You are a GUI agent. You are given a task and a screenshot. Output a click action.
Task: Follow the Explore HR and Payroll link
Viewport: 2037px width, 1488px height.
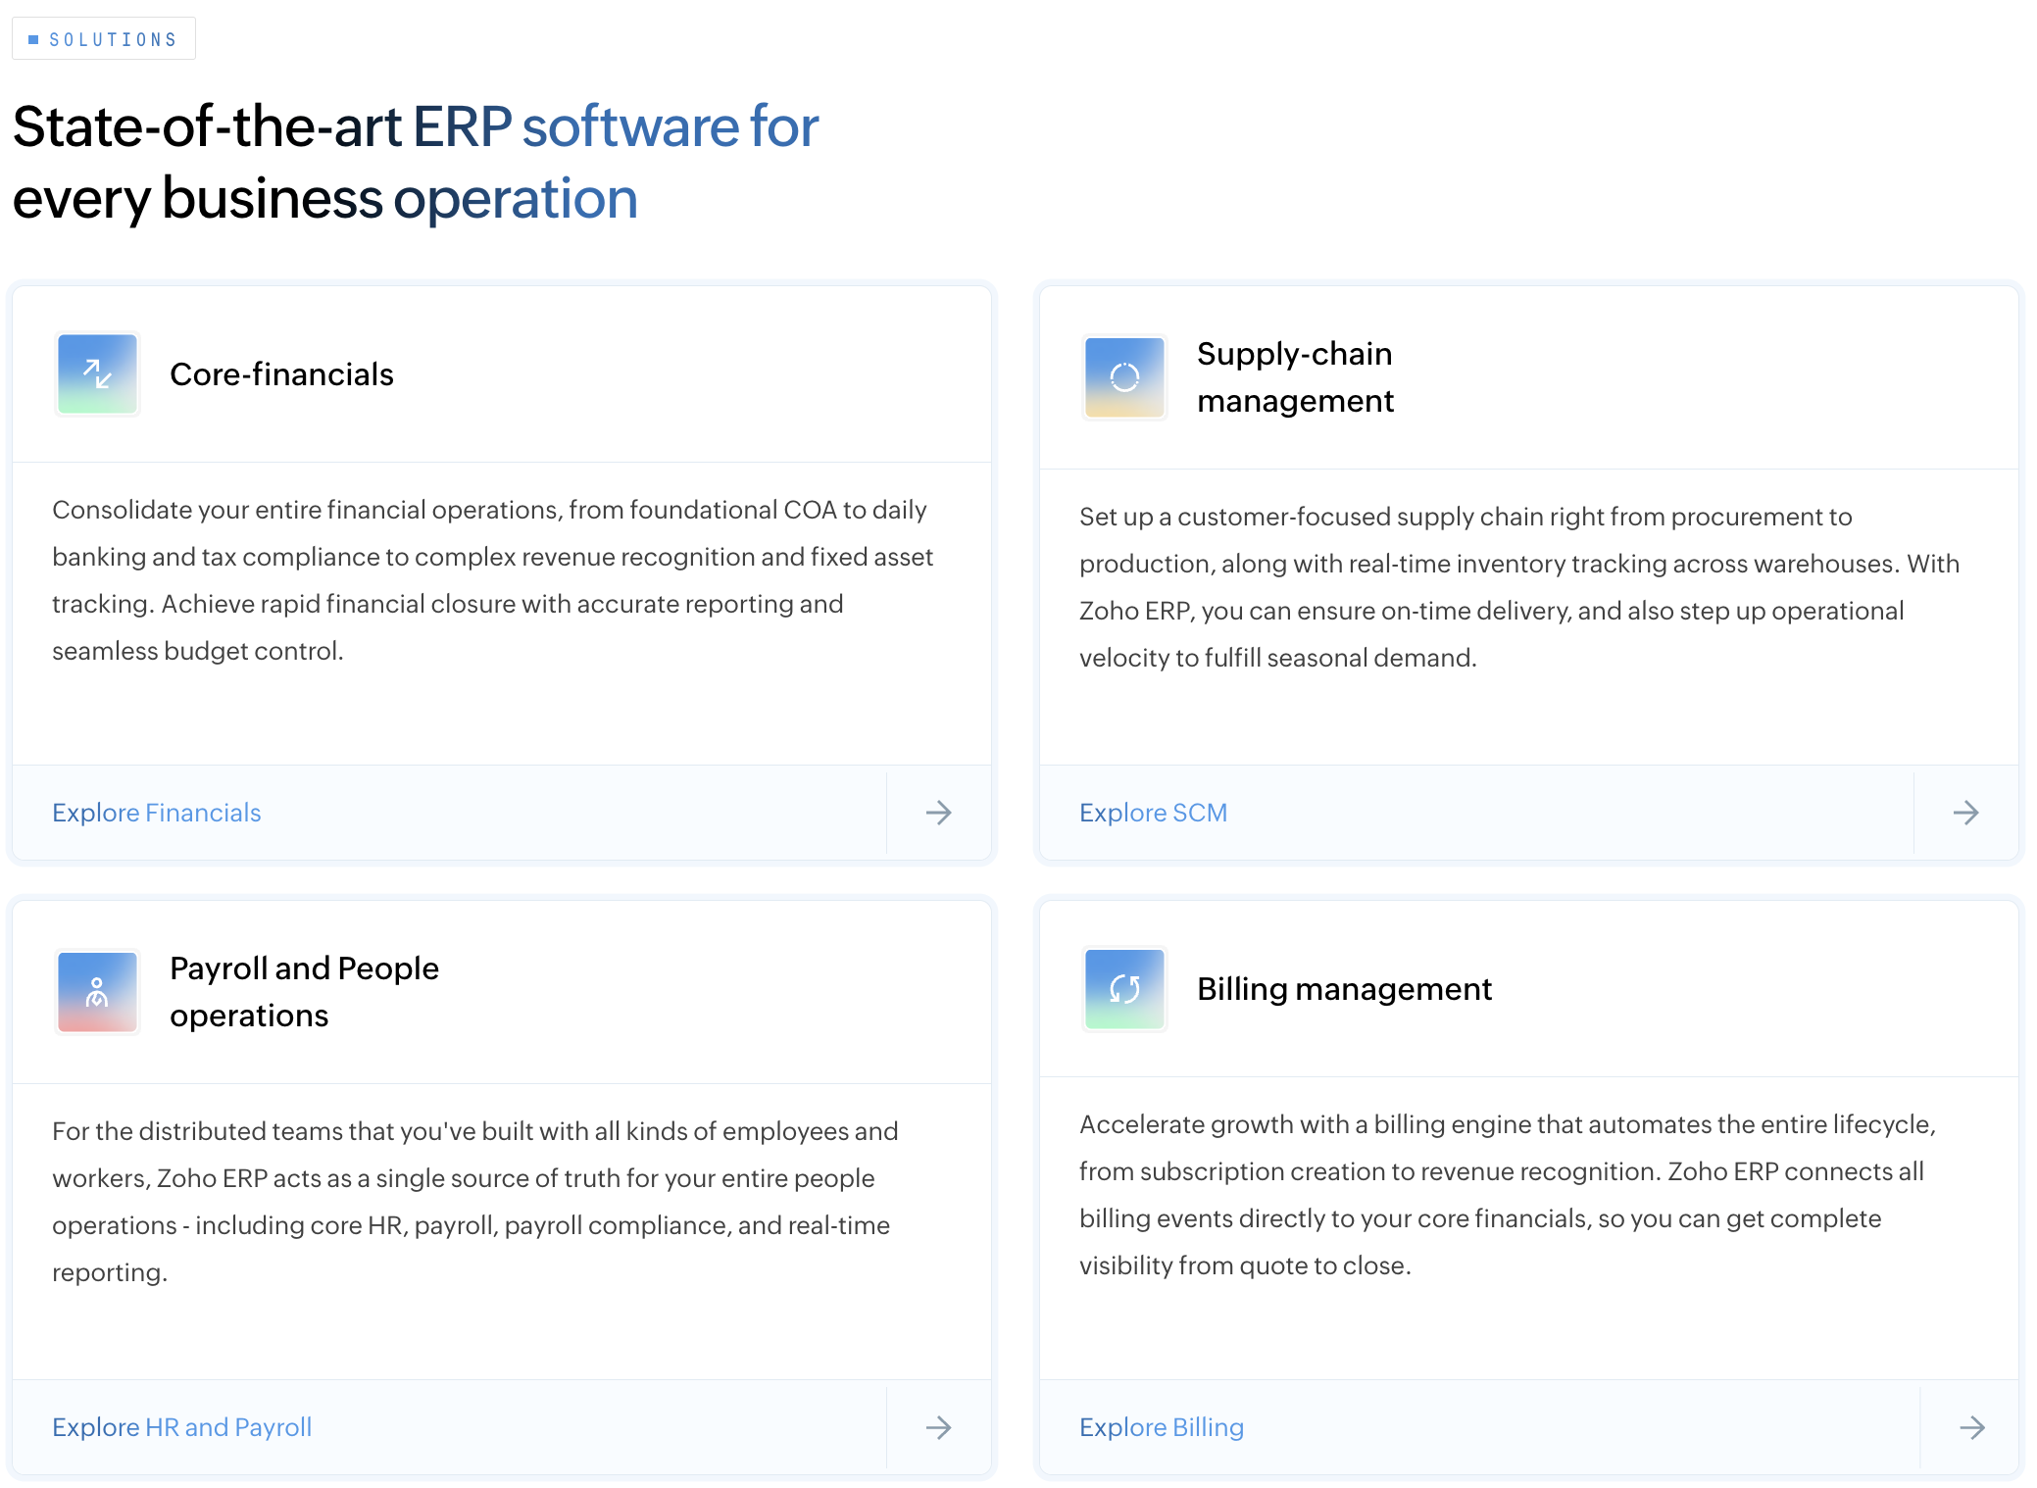181,1427
